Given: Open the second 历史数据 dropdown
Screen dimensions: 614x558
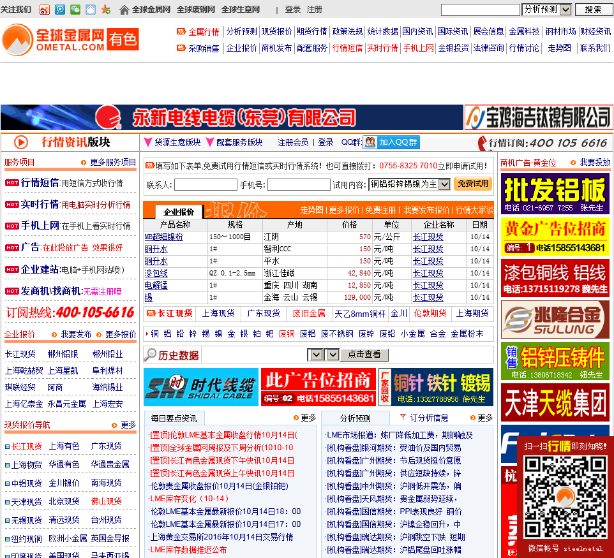Looking at the screenshot, I should (332, 355).
